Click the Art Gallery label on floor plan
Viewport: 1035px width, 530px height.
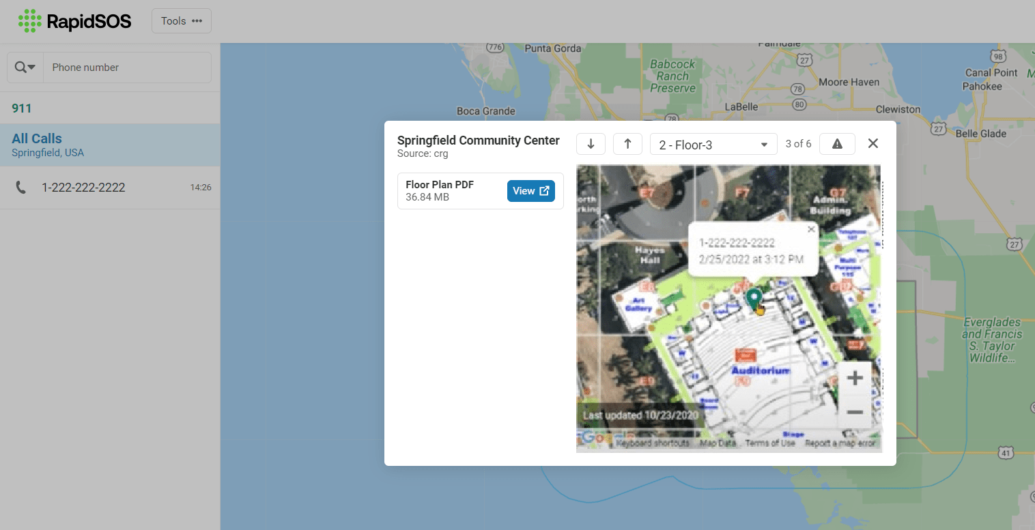[638, 304]
